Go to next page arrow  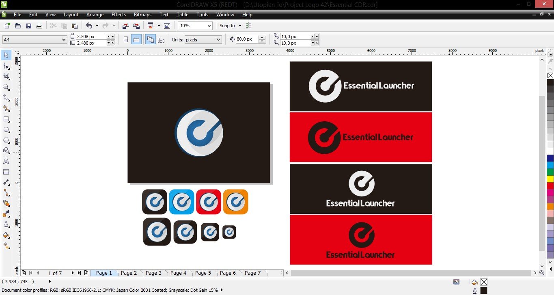(x=73, y=273)
